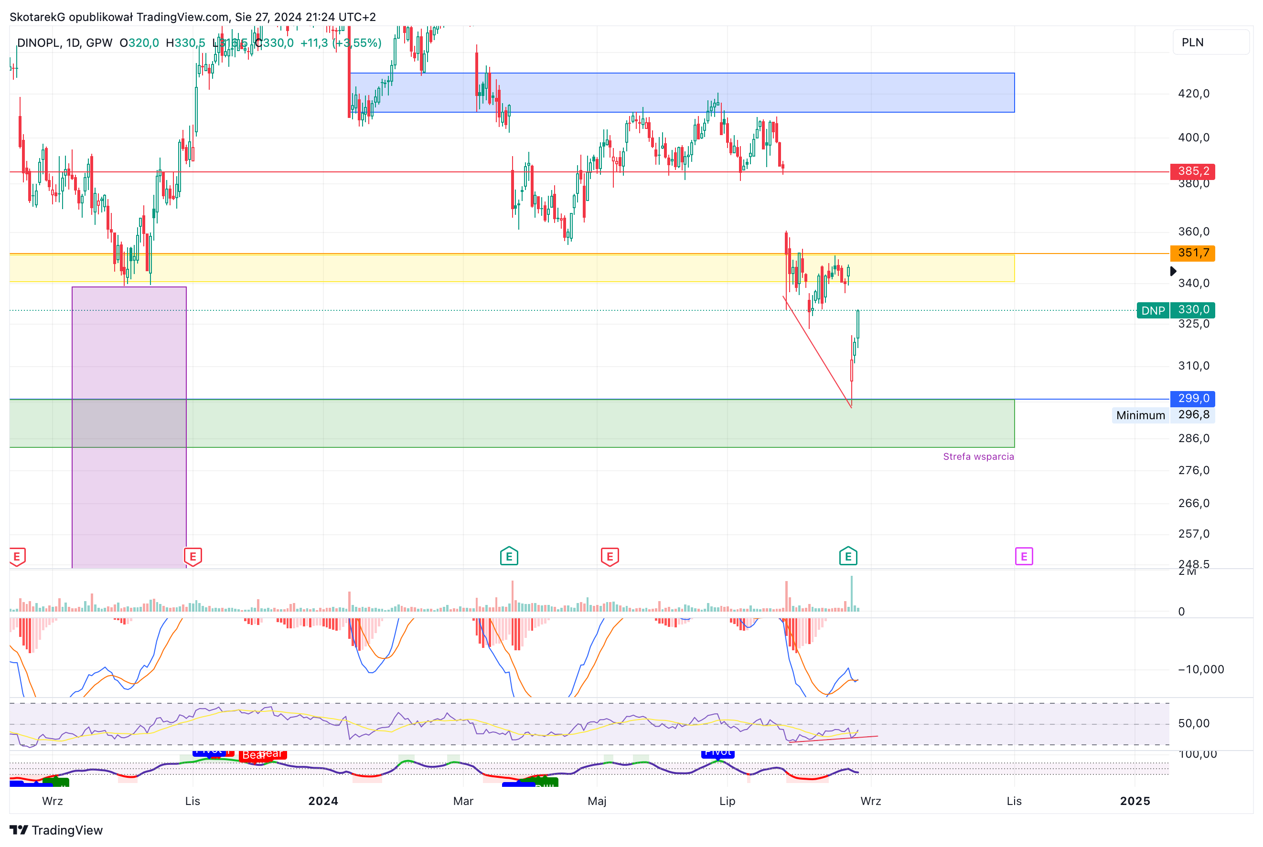1263x847 pixels.
Task: Click the green earnings marker near Mar
Action: [509, 556]
